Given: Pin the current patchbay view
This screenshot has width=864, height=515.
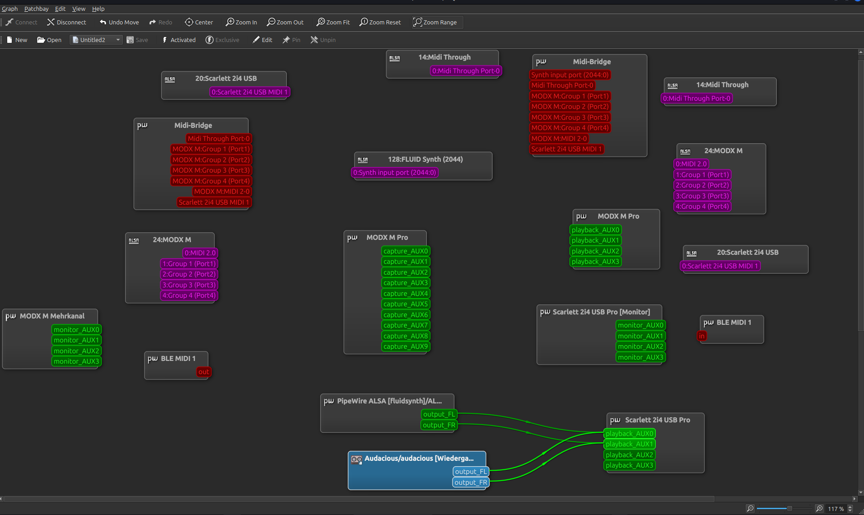Looking at the screenshot, I should [x=291, y=40].
